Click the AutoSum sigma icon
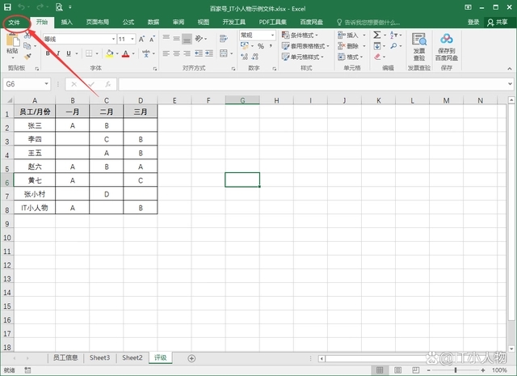The height and width of the screenshot is (376, 517). pos(377,35)
